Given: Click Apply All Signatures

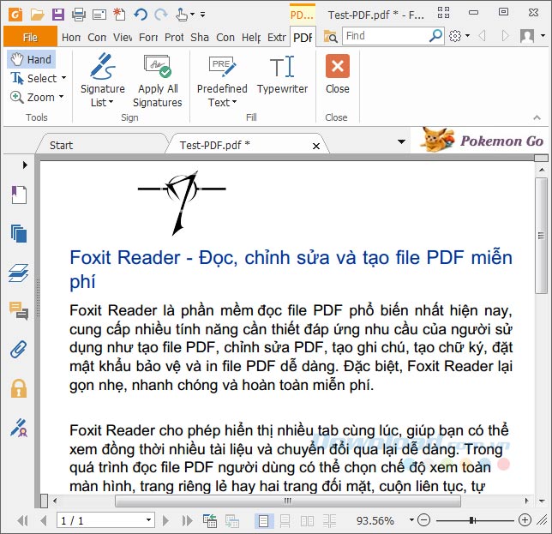Looking at the screenshot, I should 157,80.
